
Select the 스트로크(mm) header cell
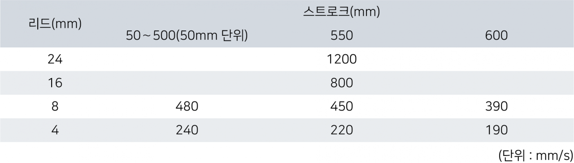[x=342, y=12]
